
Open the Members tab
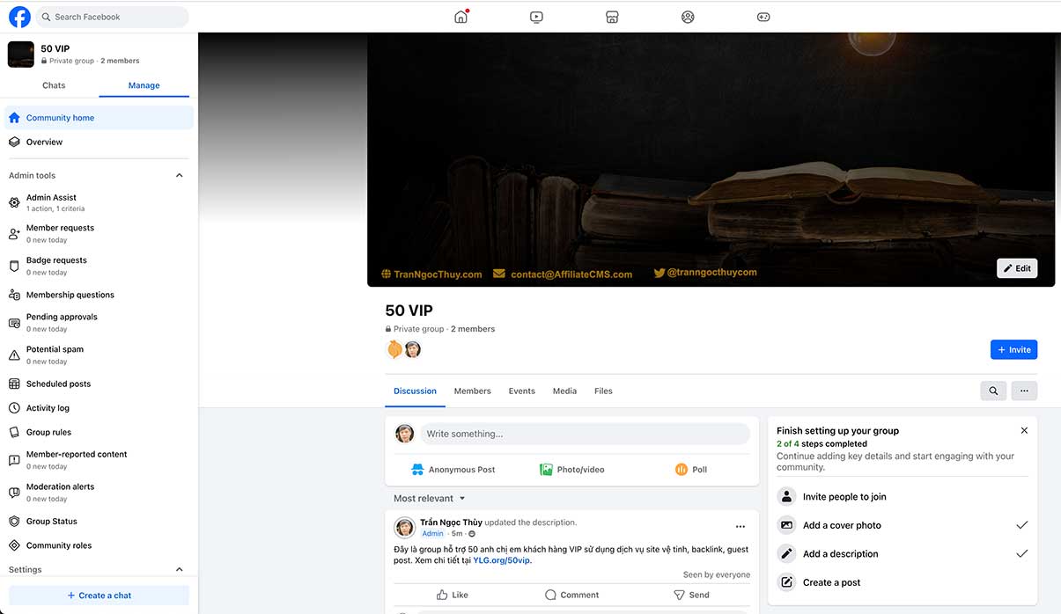473,391
